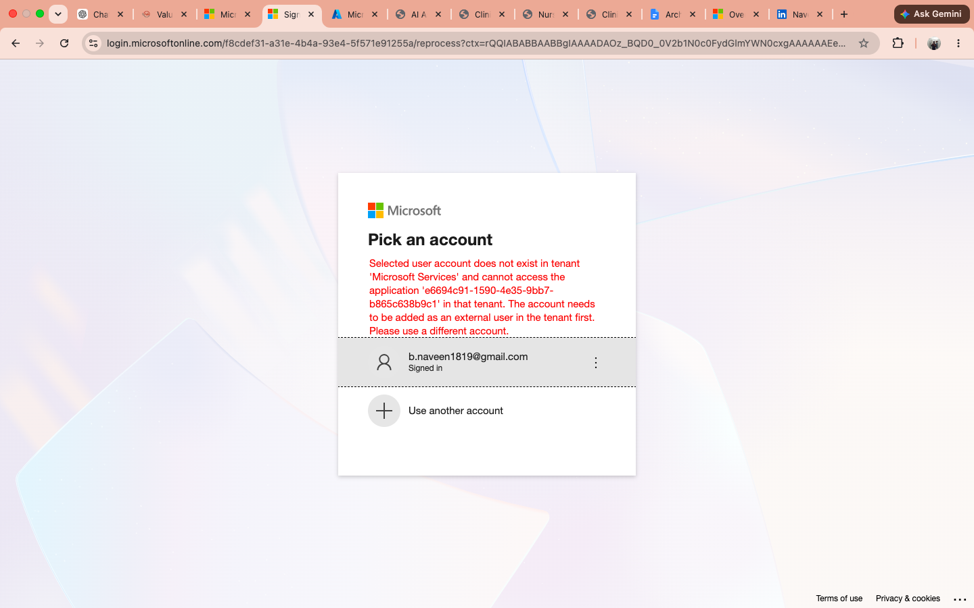
Task: Close the Ove tab
Action: [x=756, y=14]
